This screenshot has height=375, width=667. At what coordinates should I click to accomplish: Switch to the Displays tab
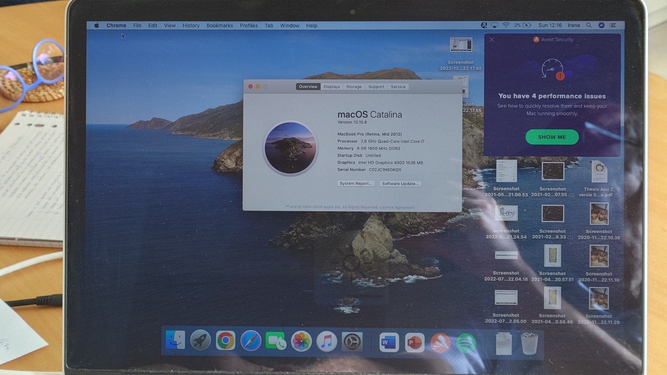coord(332,87)
